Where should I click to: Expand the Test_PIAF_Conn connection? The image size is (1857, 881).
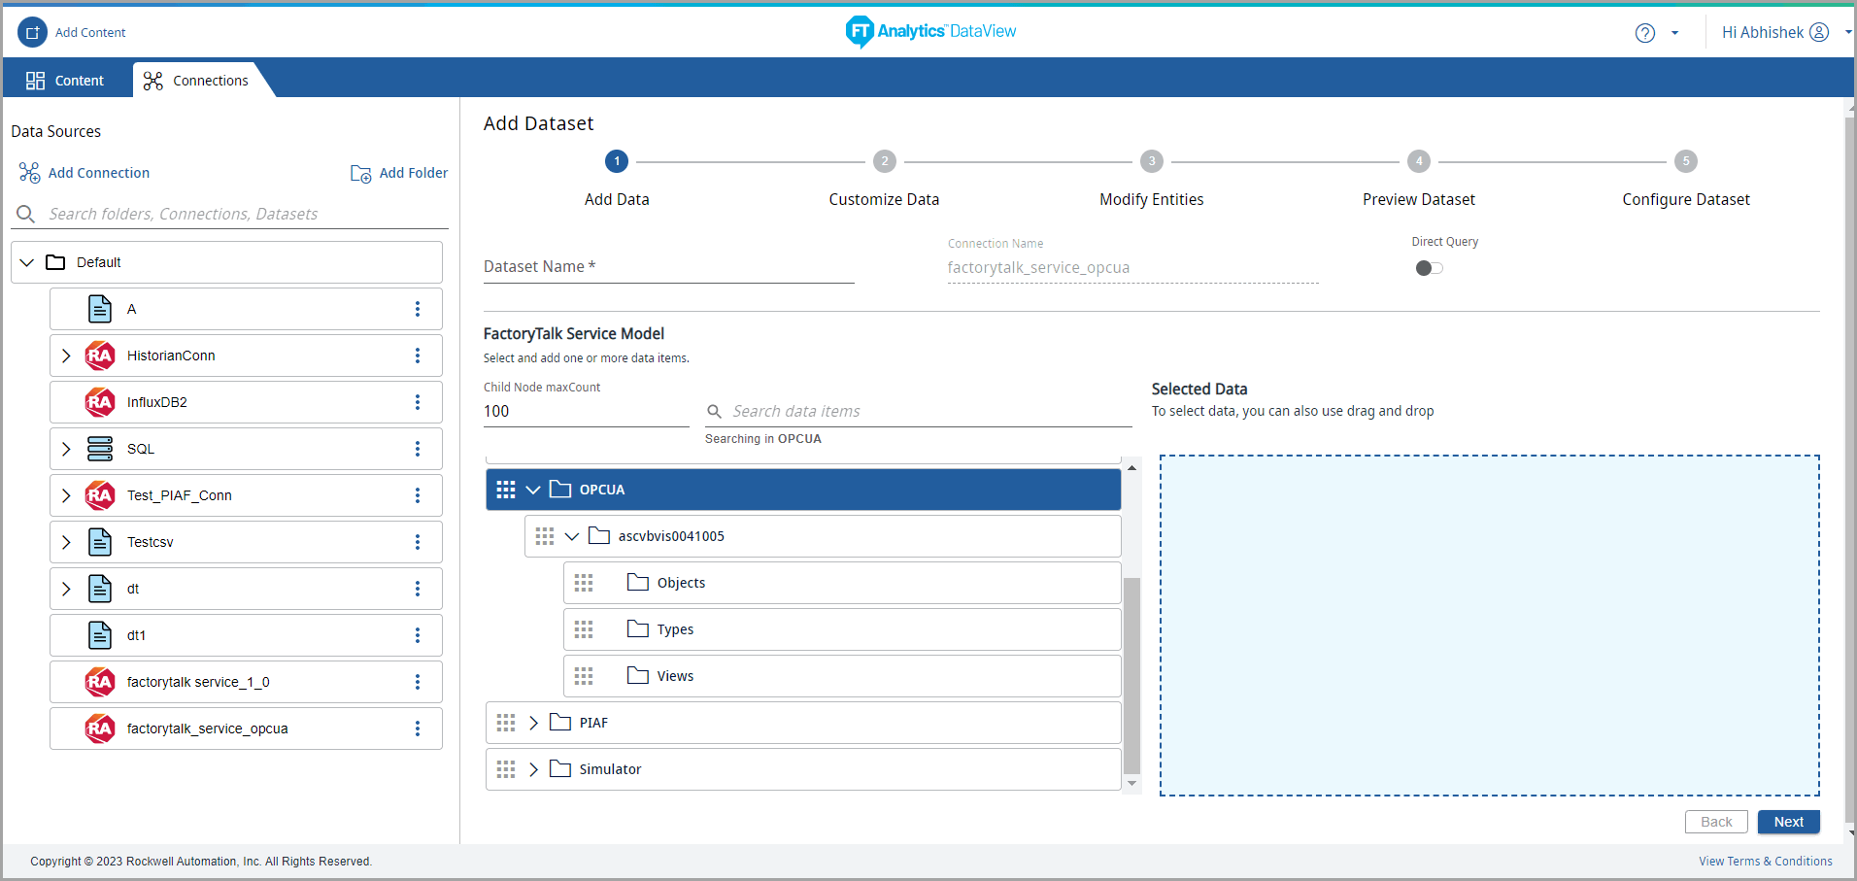pyautogui.click(x=66, y=495)
